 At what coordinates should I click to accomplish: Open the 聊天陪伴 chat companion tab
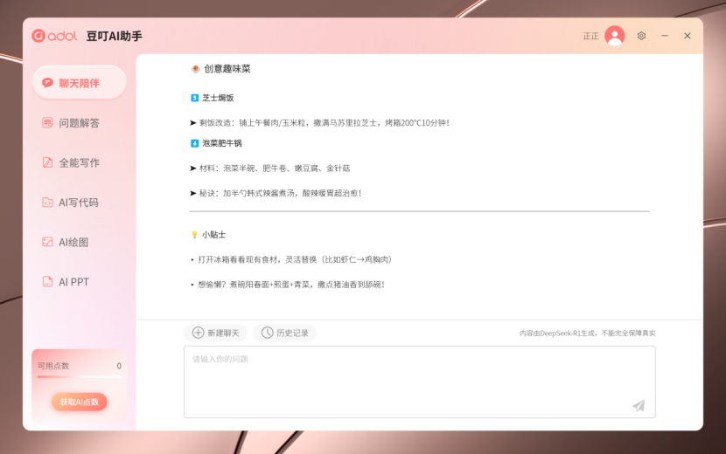80,83
